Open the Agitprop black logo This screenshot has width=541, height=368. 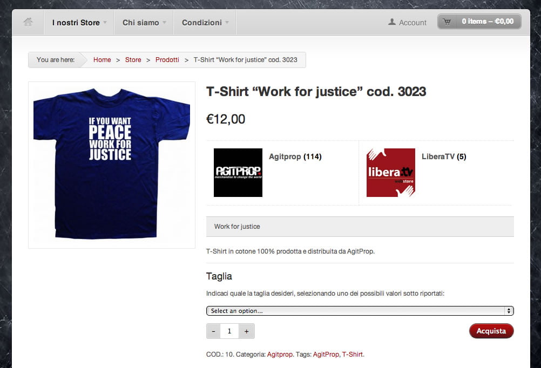pos(238,173)
